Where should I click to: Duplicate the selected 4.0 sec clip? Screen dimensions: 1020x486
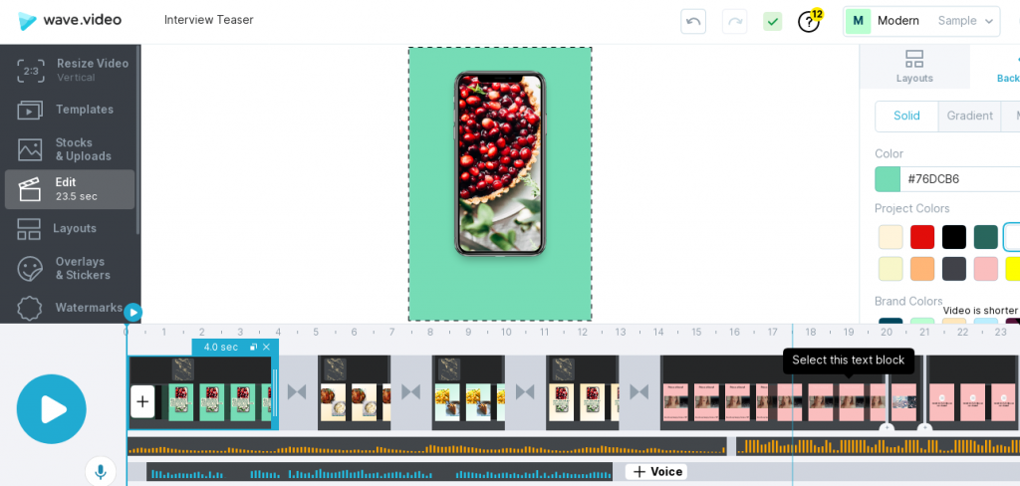click(x=254, y=348)
